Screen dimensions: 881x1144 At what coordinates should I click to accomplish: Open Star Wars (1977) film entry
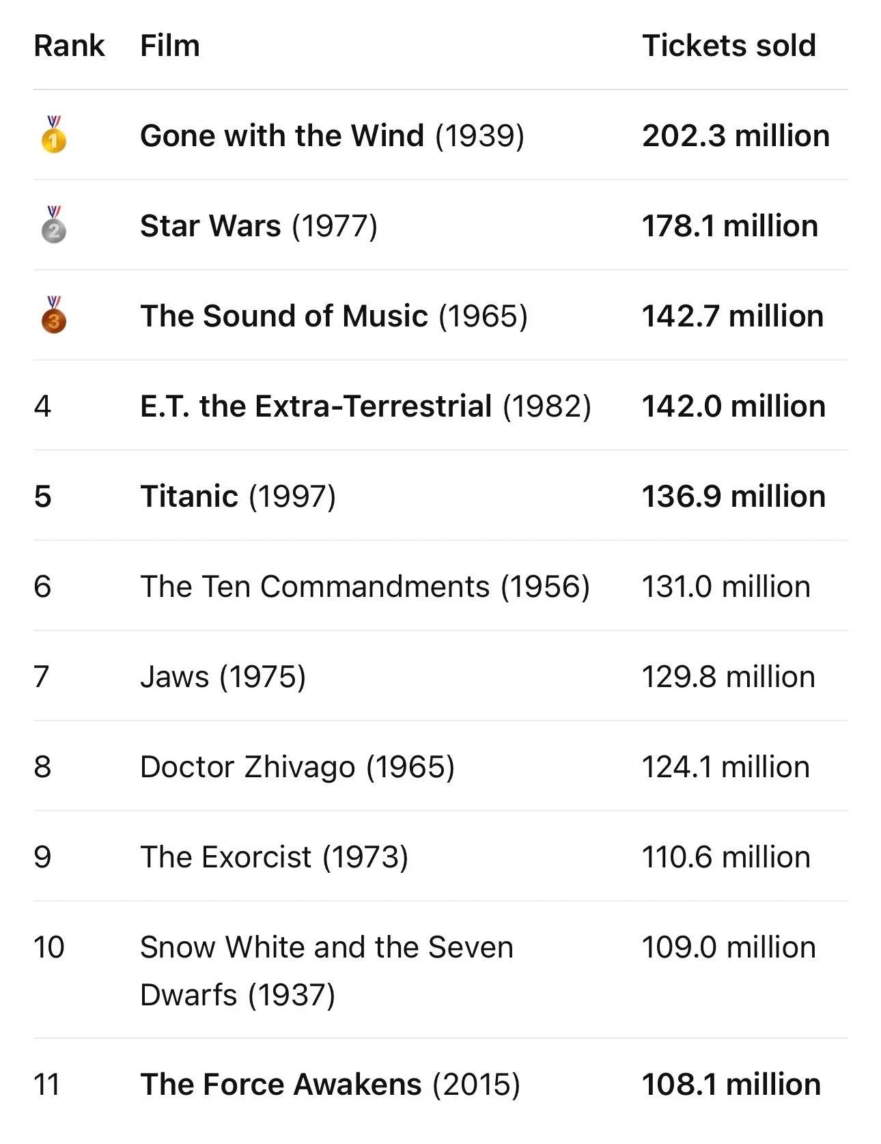click(258, 225)
